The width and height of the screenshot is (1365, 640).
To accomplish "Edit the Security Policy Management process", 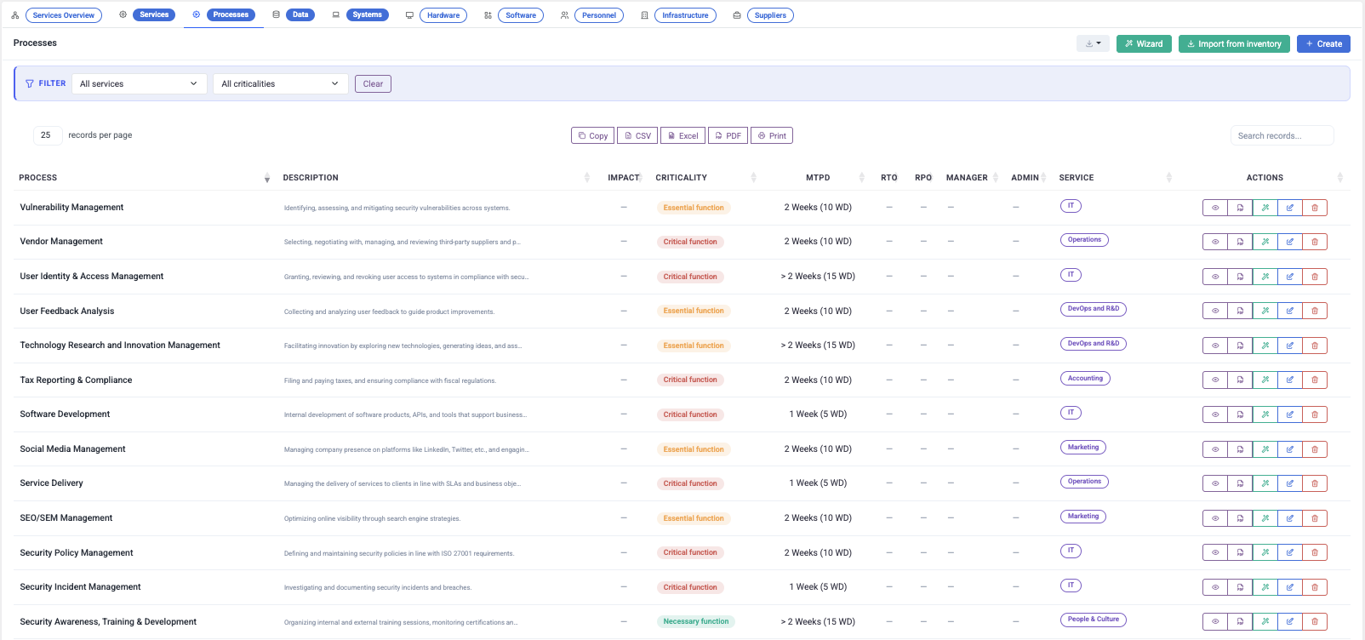I will tap(1290, 553).
